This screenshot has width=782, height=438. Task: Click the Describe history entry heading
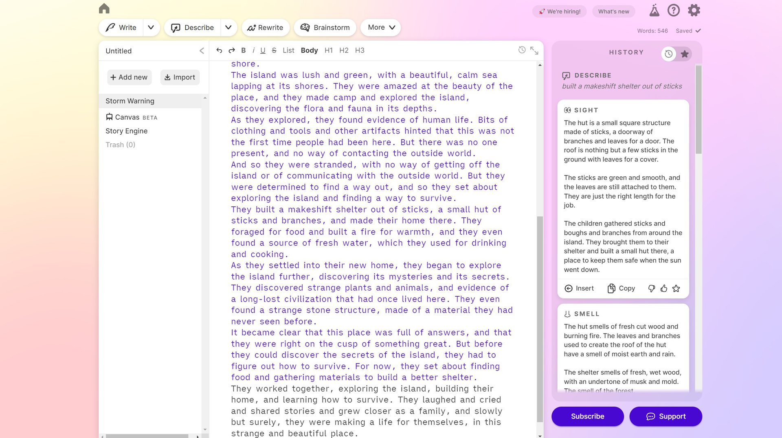pyautogui.click(x=586, y=75)
